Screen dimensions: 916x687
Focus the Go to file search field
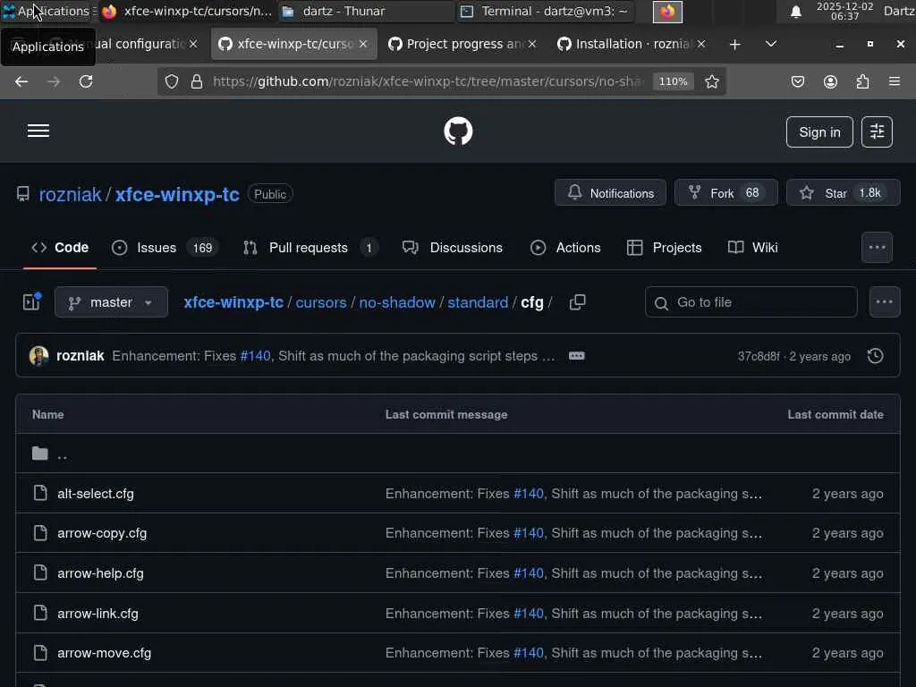(751, 302)
